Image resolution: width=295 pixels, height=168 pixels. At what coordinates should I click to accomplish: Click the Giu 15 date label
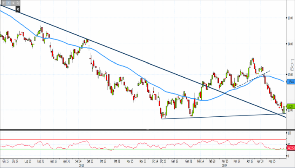coord(5,161)
